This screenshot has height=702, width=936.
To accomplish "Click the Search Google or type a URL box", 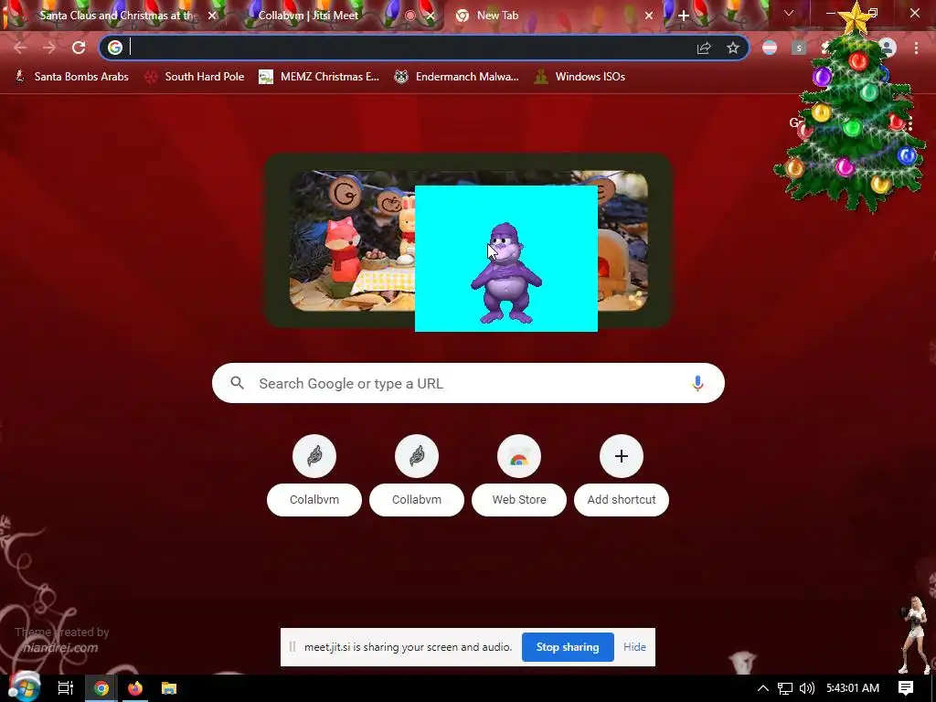I will 468,383.
